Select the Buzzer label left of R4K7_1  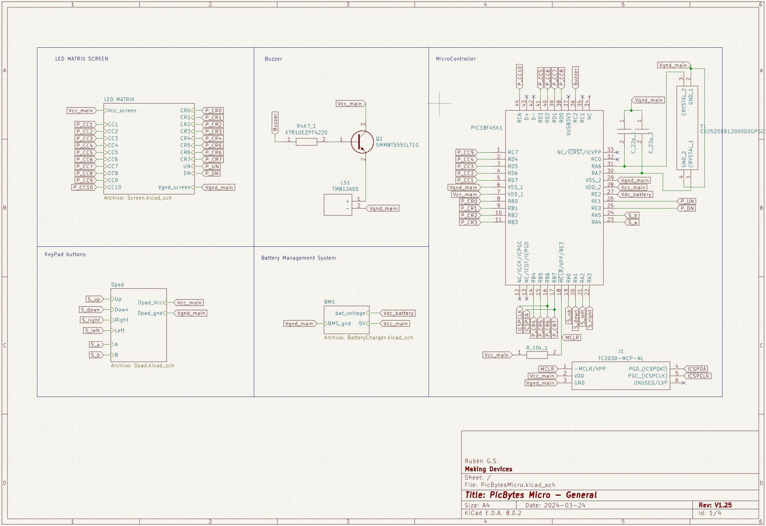click(275, 122)
